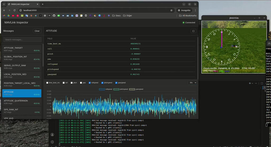Toggle the yawspeed legend swatch
Viewport: 271px width, 147px height.
tap(132, 89)
